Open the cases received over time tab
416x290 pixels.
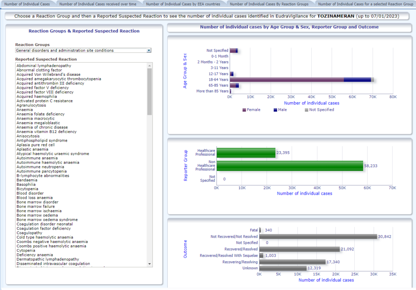coord(97,4)
